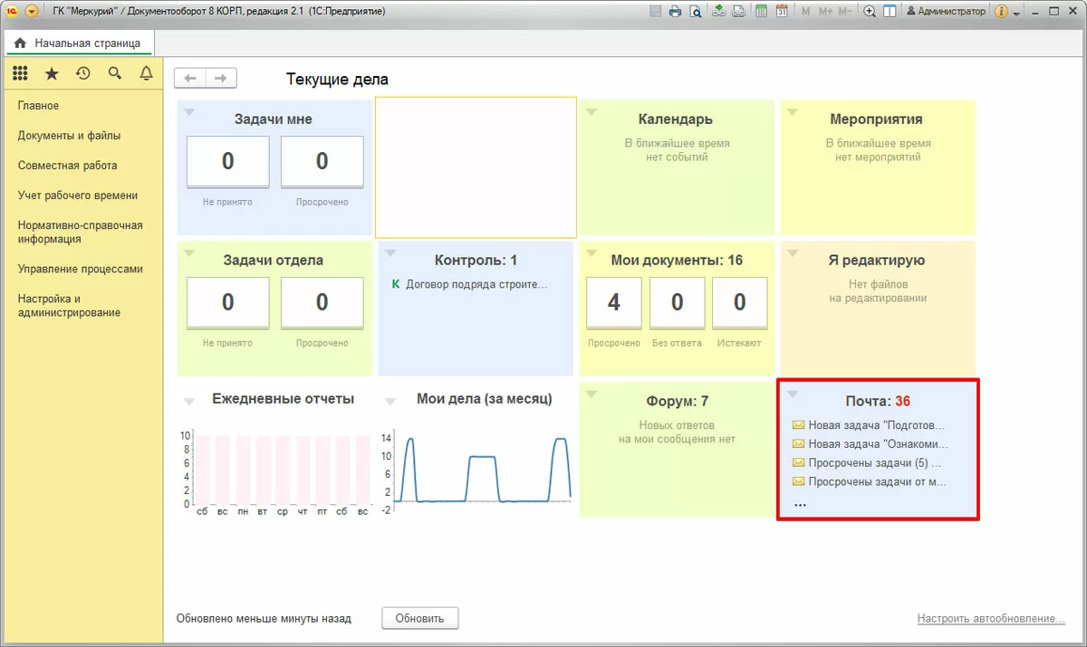
Task: Click the 'Мои дела (за месяц)' line chart
Action: click(476, 469)
